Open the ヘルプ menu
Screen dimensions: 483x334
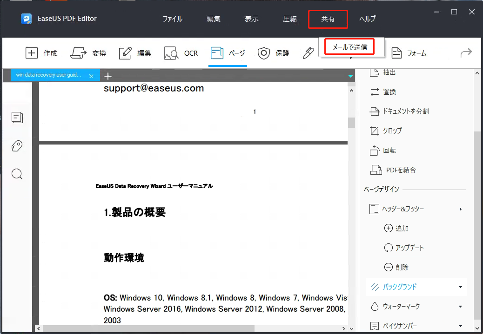tap(367, 19)
